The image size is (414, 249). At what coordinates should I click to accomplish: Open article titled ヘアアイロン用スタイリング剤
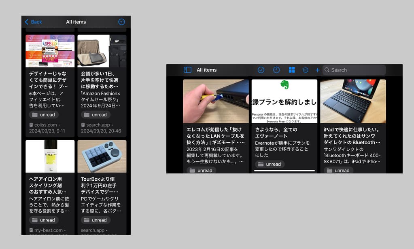[48, 186]
